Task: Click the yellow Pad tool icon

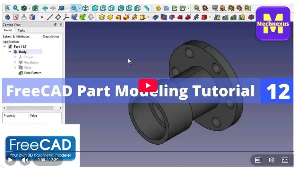Action: [x=102, y=17]
